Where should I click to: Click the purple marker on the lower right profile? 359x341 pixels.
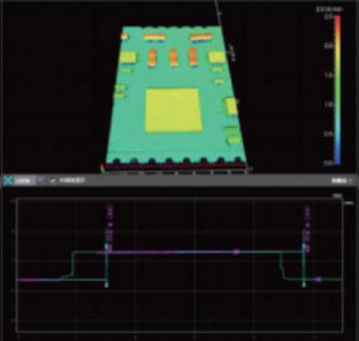(318, 279)
